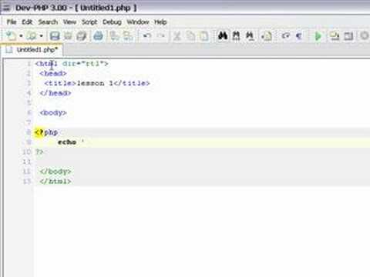Run the script with green play icon
Image resolution: width=370 pixels, height=277 pixels.
click(318, 36)
